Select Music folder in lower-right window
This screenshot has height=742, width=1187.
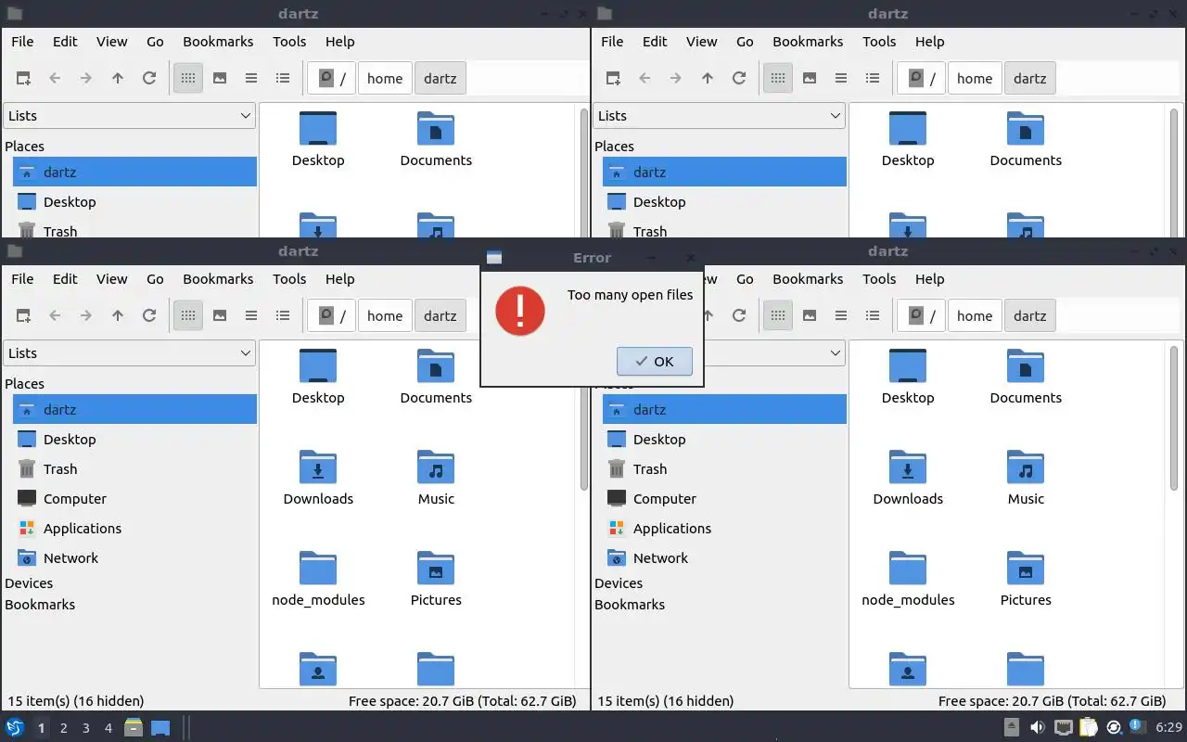(1026, 479)
